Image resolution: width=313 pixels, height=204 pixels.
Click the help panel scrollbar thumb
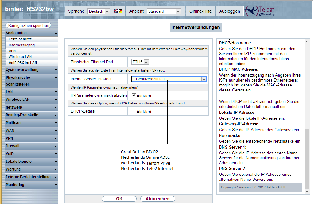click(x=307, y=158)
